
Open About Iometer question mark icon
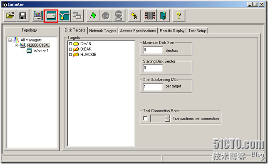179,16
